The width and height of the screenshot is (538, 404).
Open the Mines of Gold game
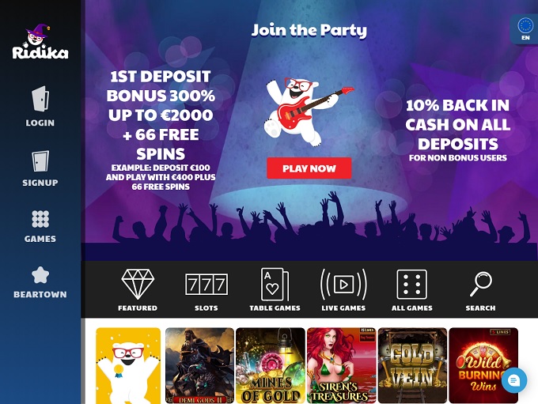(271, 365)
